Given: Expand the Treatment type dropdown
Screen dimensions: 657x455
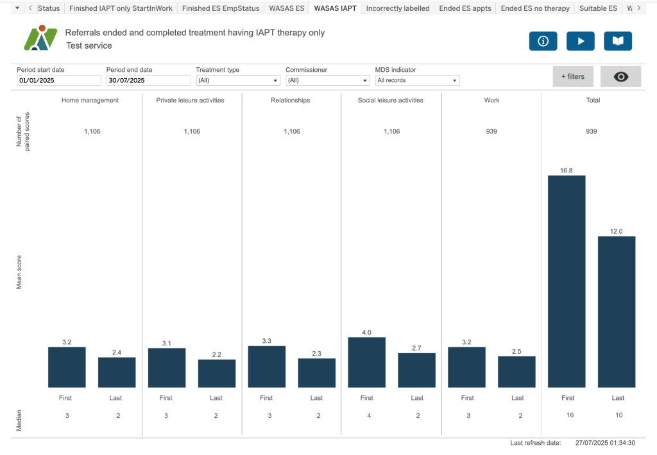Looking at the screenshot, I should (238, 81).
